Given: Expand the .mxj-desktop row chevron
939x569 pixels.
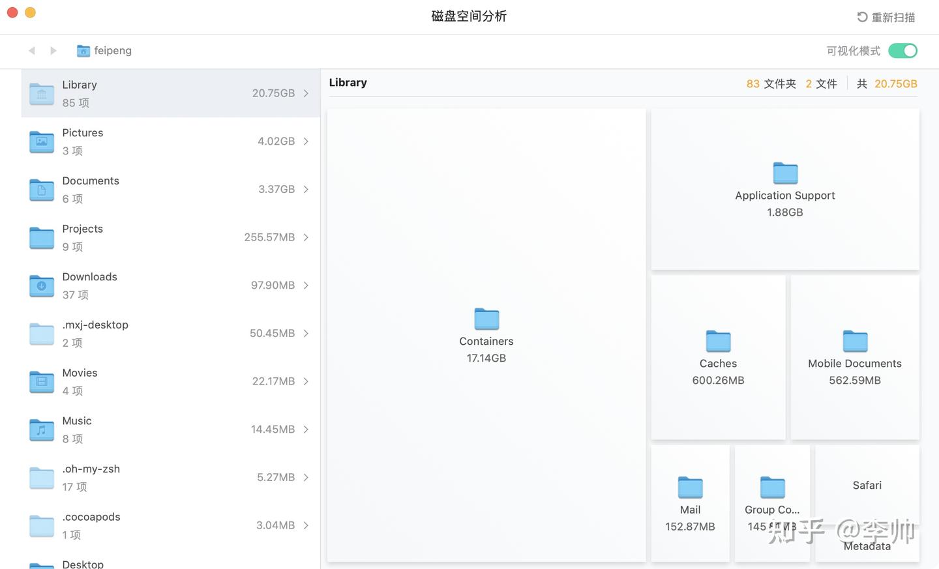Looking at the screenshot, I should tap(306, 333).
